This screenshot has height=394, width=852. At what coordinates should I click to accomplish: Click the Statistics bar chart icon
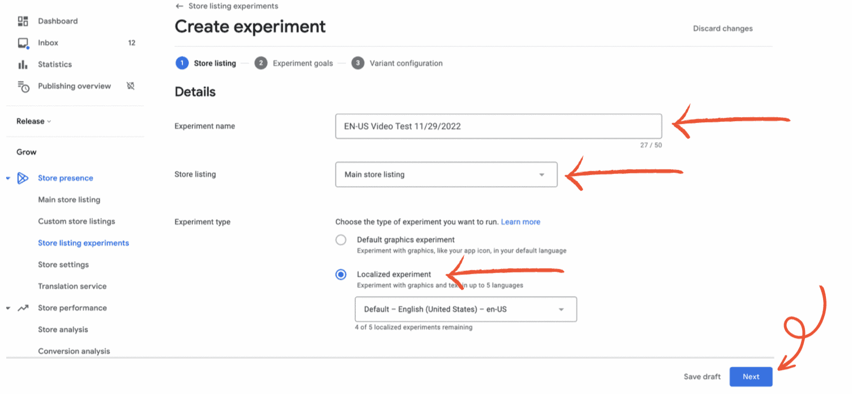tap(23, 65)
